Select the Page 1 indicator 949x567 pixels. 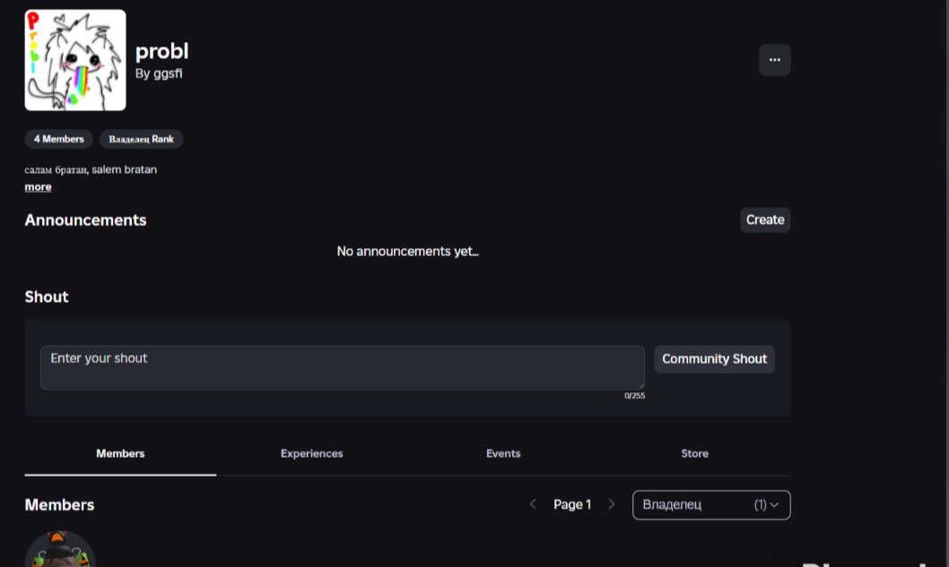[572, 504]
